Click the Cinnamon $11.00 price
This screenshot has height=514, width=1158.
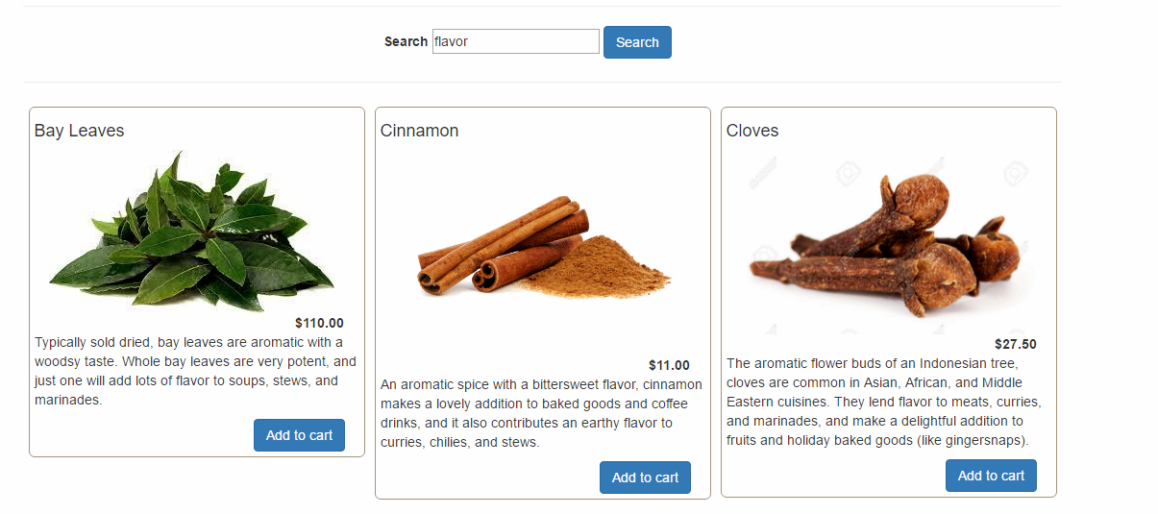(669, 365)
